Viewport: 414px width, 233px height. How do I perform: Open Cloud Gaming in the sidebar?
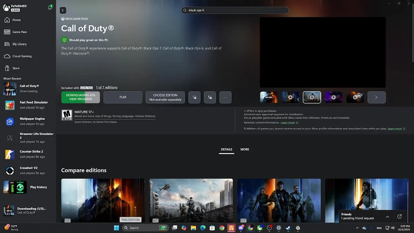(x=28, y=56)
